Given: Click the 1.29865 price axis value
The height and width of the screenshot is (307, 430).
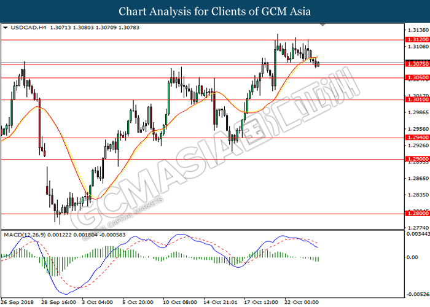Looking at the screenshot, I should pyautogui.click(x=418, y=112).
